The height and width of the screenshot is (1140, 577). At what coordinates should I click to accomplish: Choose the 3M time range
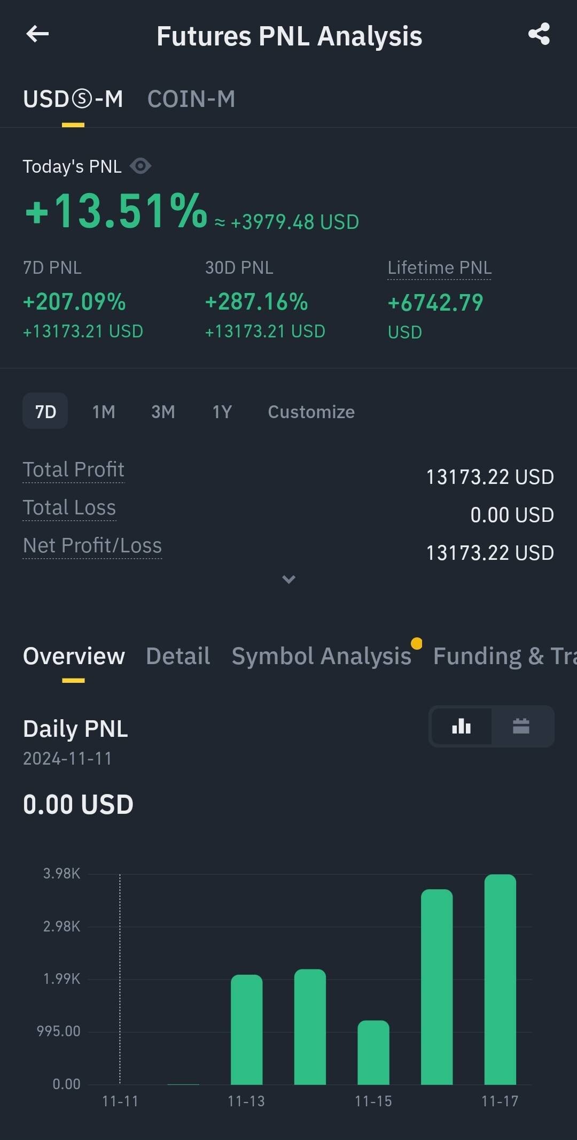point(163,412)
